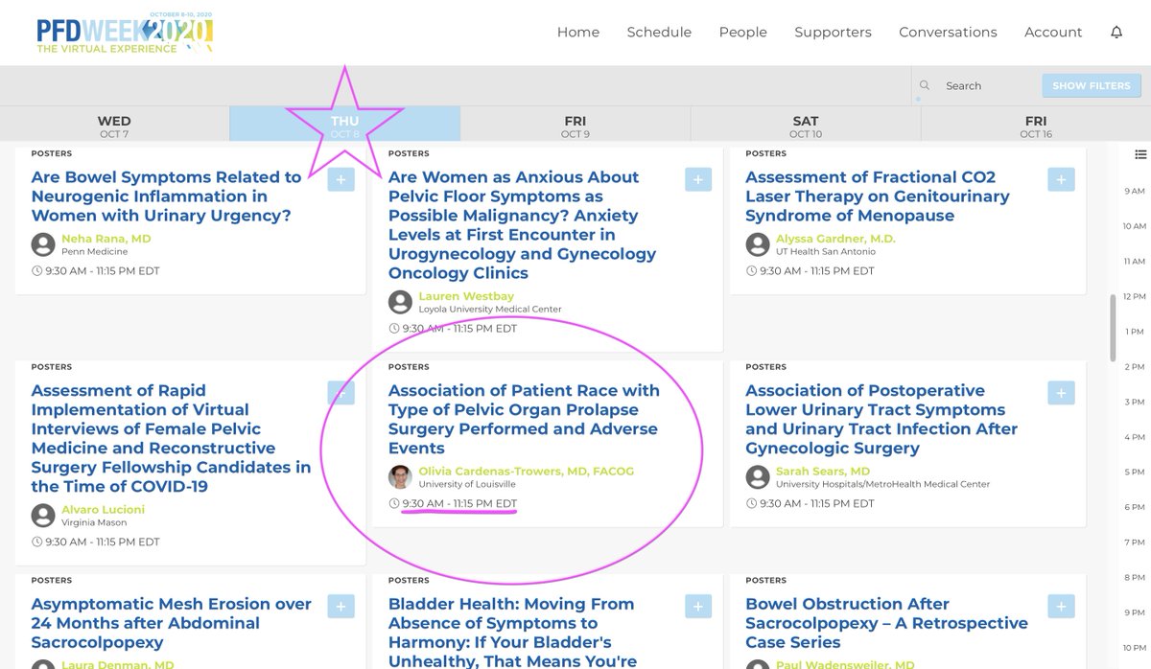Jump to 8 PM on timeline
Image resolution: width=1151 pixels, height=669 pixels.
(x=1134, y=578)
